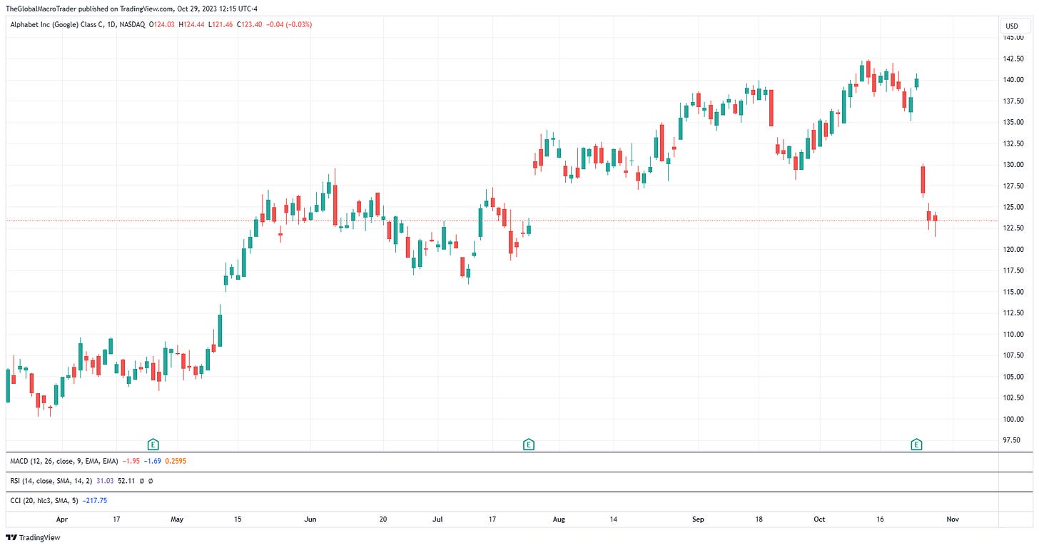Click the 18 date label after Sep

pos(759,519)
